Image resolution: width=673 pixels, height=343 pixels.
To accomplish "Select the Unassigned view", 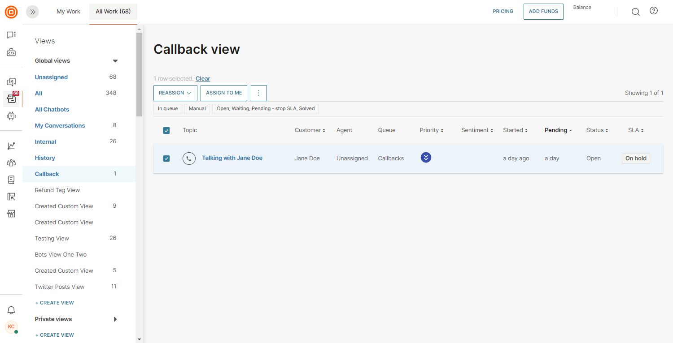I will pyautogui.click(x=51, y=77).
